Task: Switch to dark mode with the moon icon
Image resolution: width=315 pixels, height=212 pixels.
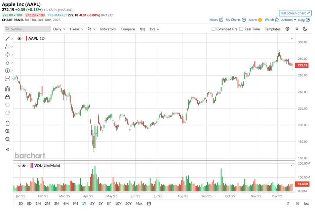Action: 305,29
